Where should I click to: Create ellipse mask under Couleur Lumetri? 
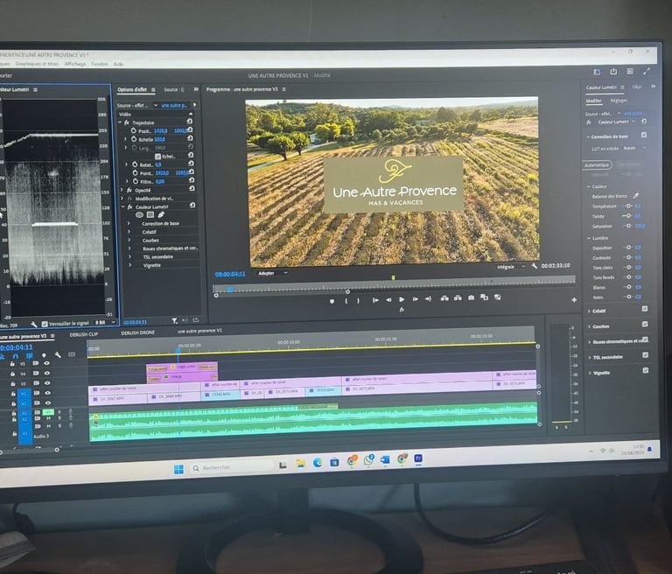pyautogui.click(x=139, y=214)
